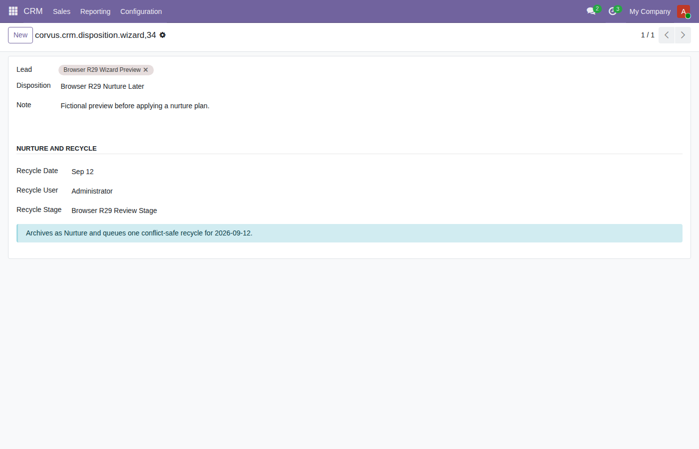699x449 pixels.
Task: Open the user avatar menu
Action: point(684,11)
